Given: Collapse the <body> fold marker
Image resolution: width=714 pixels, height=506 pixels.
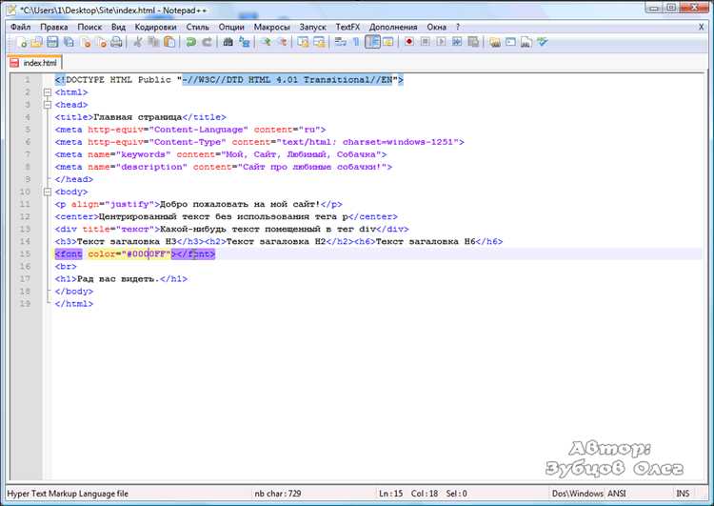Looking at the screenshot, I should point(46,192).
